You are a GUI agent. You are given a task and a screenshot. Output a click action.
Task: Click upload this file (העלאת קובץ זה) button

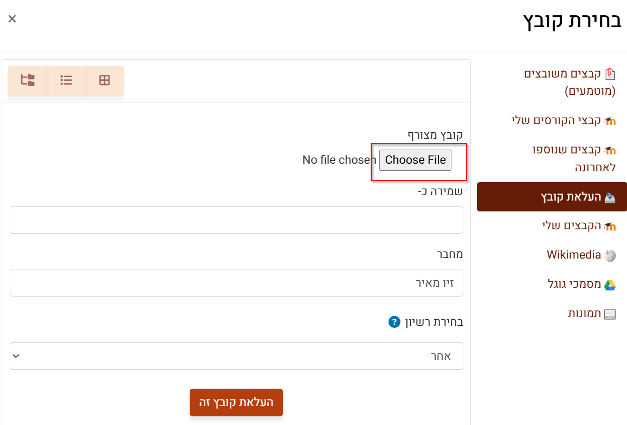(x=236, y=403)
